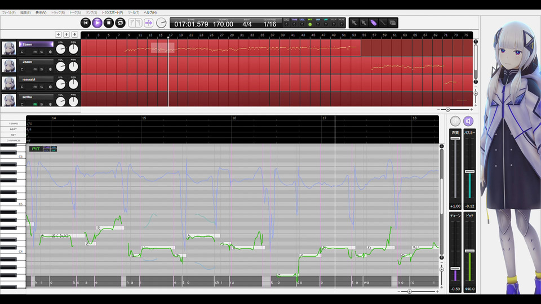Click the rasusabi track character thumbnail
Screen dimensions: 541x304
[9, 83]
